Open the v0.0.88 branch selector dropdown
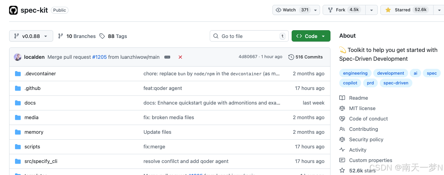Viewport: 444px width, 175px height. click(x=31, y=36)
